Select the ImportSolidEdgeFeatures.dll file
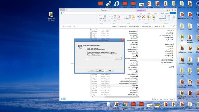Image resolution: width=199 pixels, height=112 pixels. (129, 81)
